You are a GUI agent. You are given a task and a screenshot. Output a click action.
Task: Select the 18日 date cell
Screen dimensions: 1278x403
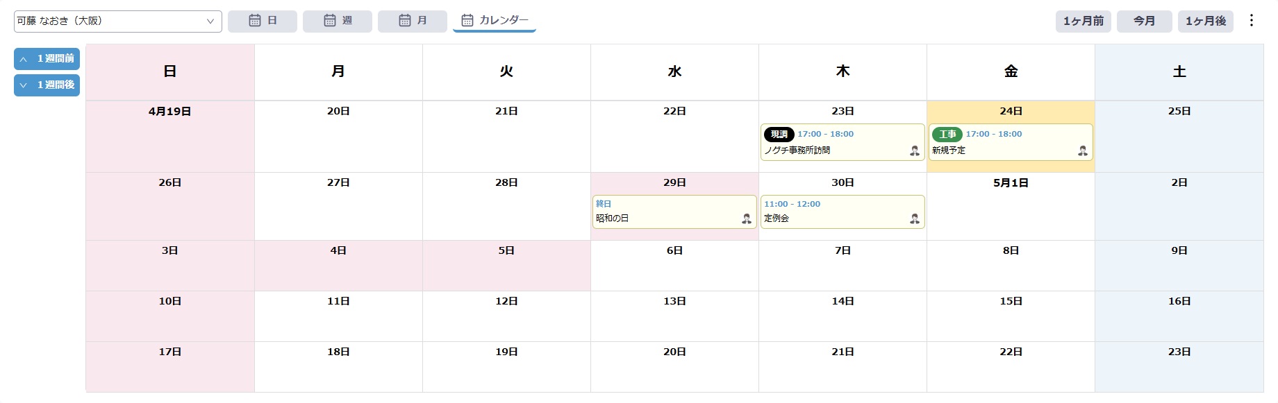click(338, 367)
